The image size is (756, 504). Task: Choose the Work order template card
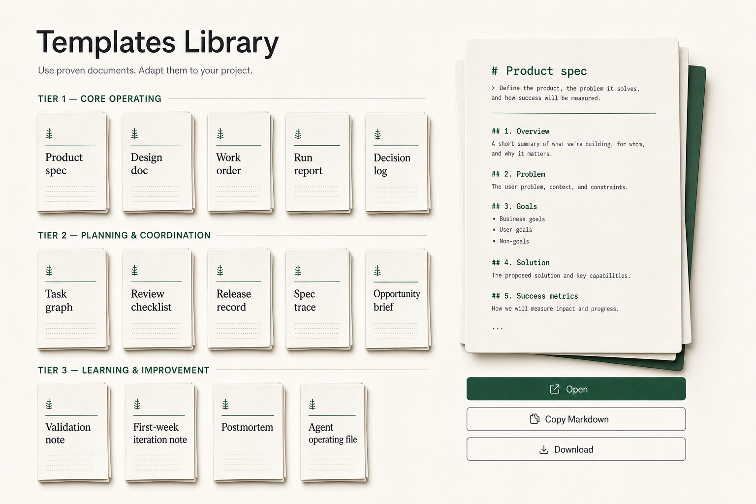click(240, 162)
